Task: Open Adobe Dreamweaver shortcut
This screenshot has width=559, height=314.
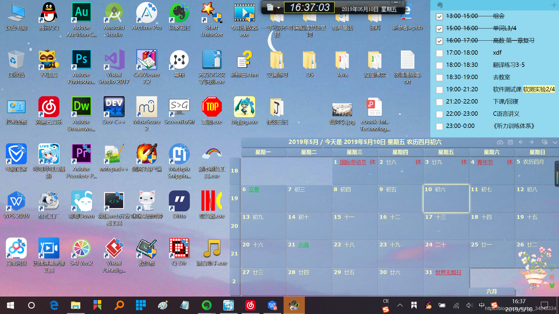Action: pos(82,114)
